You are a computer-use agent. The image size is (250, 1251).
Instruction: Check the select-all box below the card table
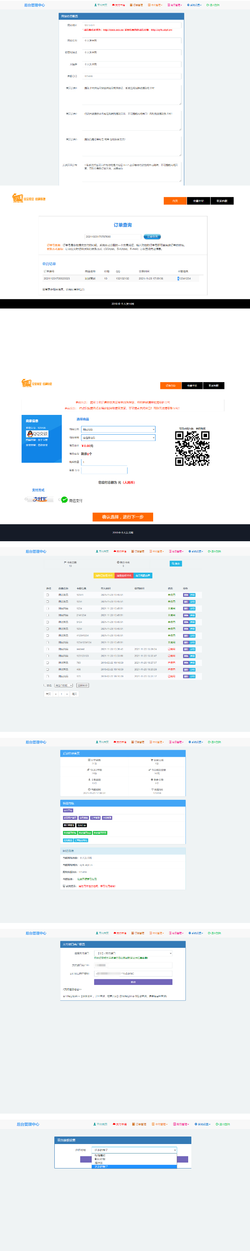pyautogui.click(x=44, y=685)
